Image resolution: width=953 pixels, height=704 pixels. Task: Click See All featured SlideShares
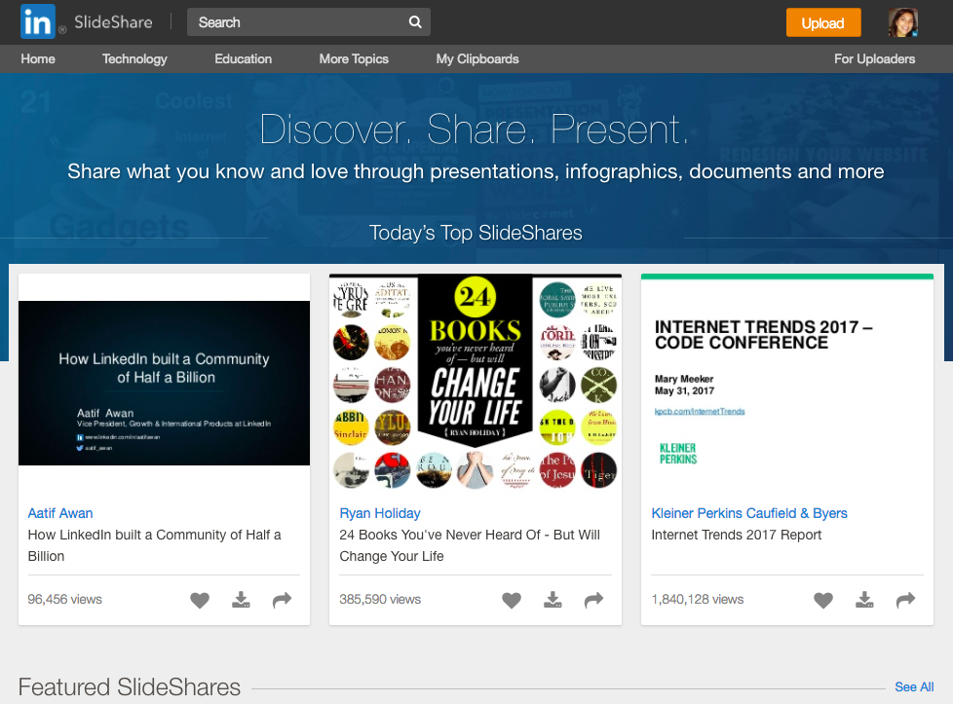click(x=914, y=687)
